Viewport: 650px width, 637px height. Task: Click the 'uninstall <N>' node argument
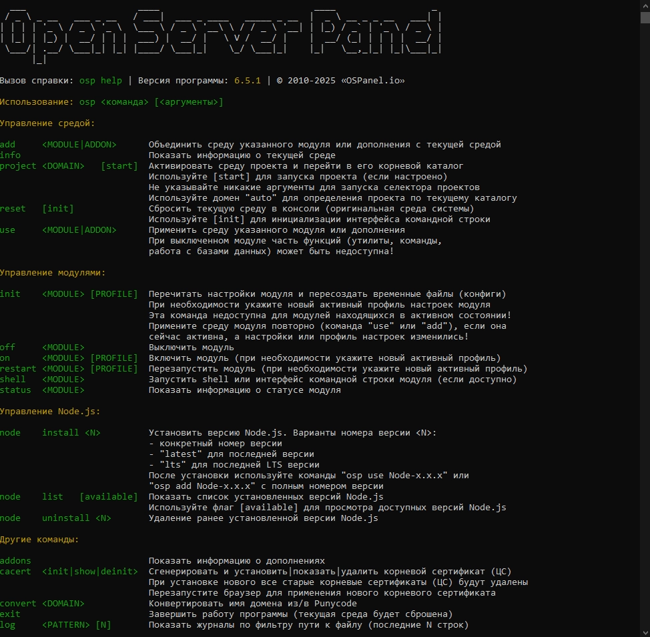(x=77, y=518)
